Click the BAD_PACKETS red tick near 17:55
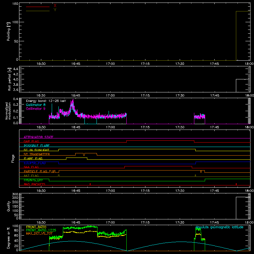Viewport: 254px width, 254px height. click(x=236, y=184)
